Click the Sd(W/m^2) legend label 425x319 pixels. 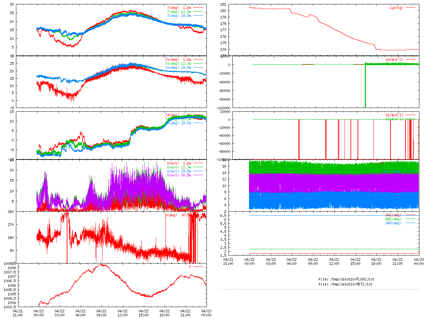tap(394, 60)
